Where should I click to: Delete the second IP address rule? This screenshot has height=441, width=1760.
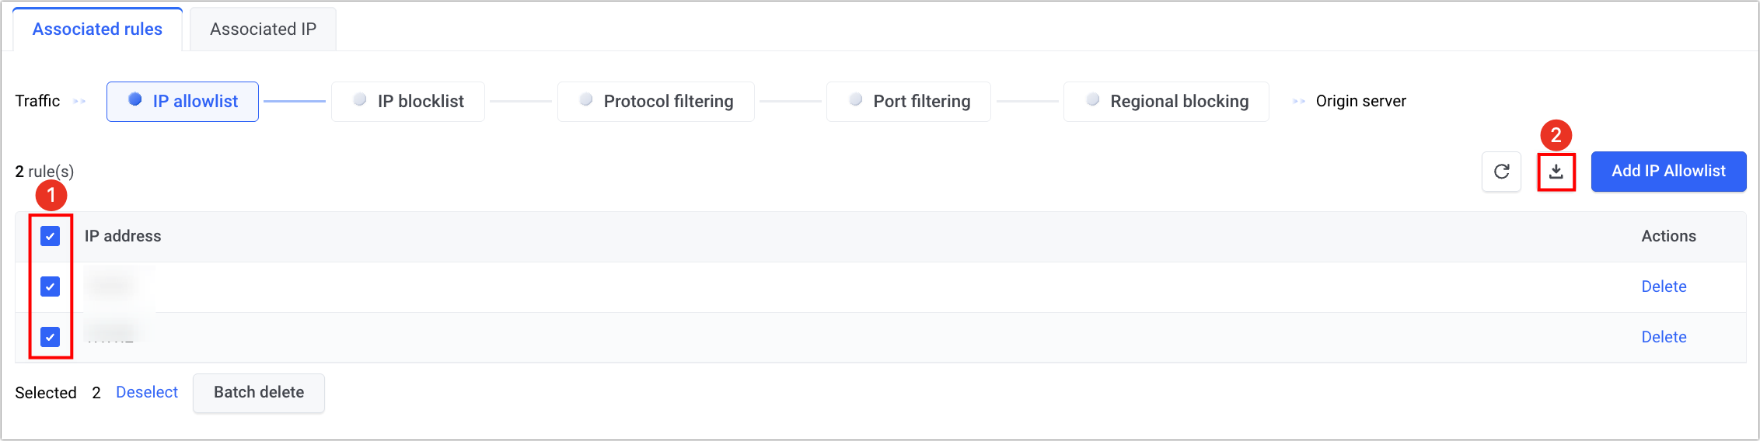pyautogui.click(x=1664, y=337)
